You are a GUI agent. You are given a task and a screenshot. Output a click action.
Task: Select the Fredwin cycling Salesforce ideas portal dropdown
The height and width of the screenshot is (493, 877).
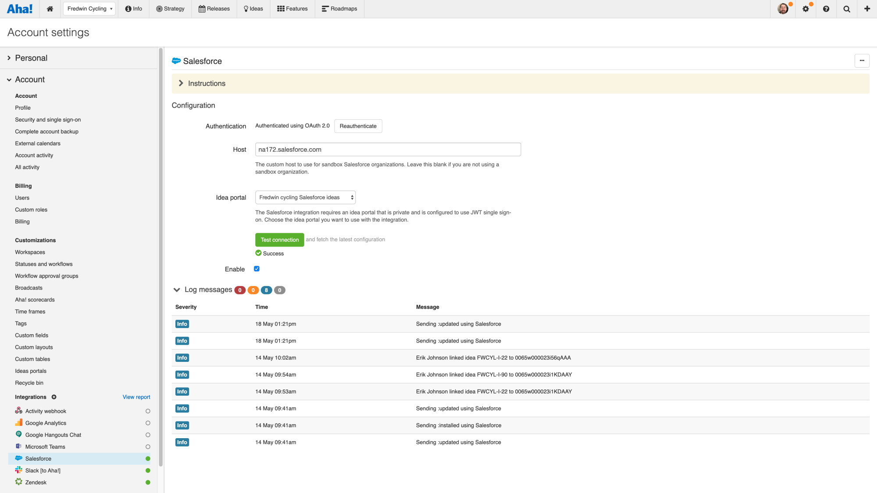click(x=305, y=197)
